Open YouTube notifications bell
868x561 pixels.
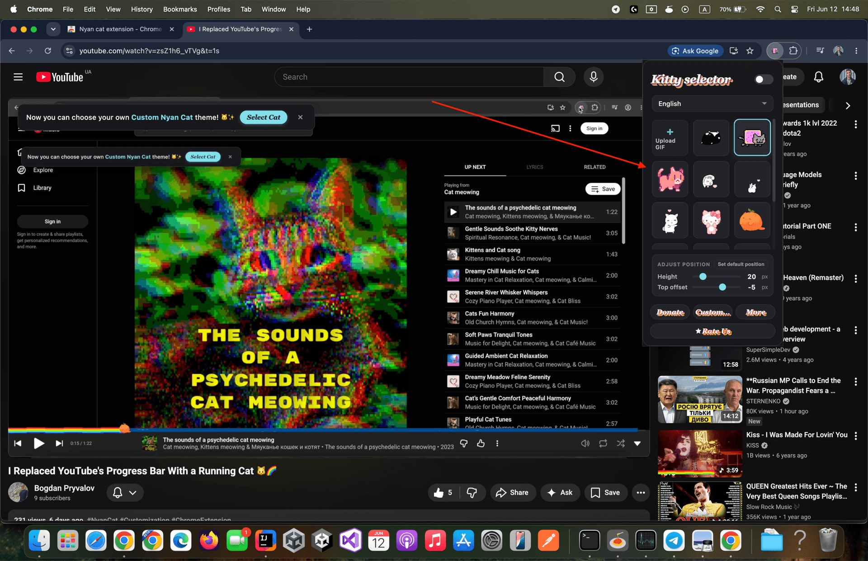[819, 77]
